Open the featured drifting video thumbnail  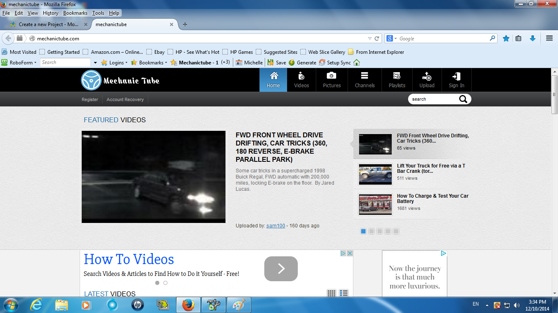coord(153,176)
